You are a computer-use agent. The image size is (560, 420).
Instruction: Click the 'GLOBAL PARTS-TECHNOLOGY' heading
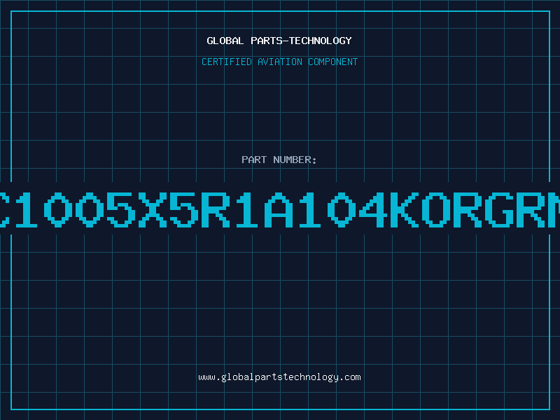pyautogui.click(x=279, y=41)
